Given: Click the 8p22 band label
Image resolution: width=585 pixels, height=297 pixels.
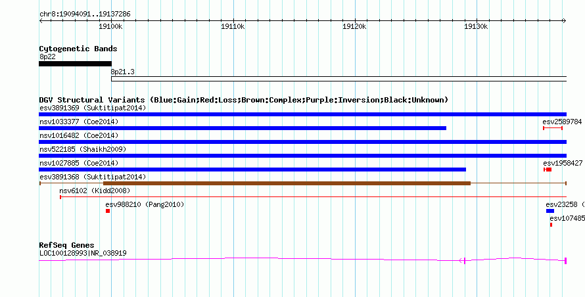Looking at the screenshot, I should (x=48, y=57).
